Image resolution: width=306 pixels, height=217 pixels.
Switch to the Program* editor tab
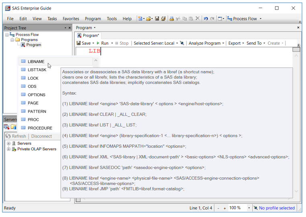[x=88, y=35]
